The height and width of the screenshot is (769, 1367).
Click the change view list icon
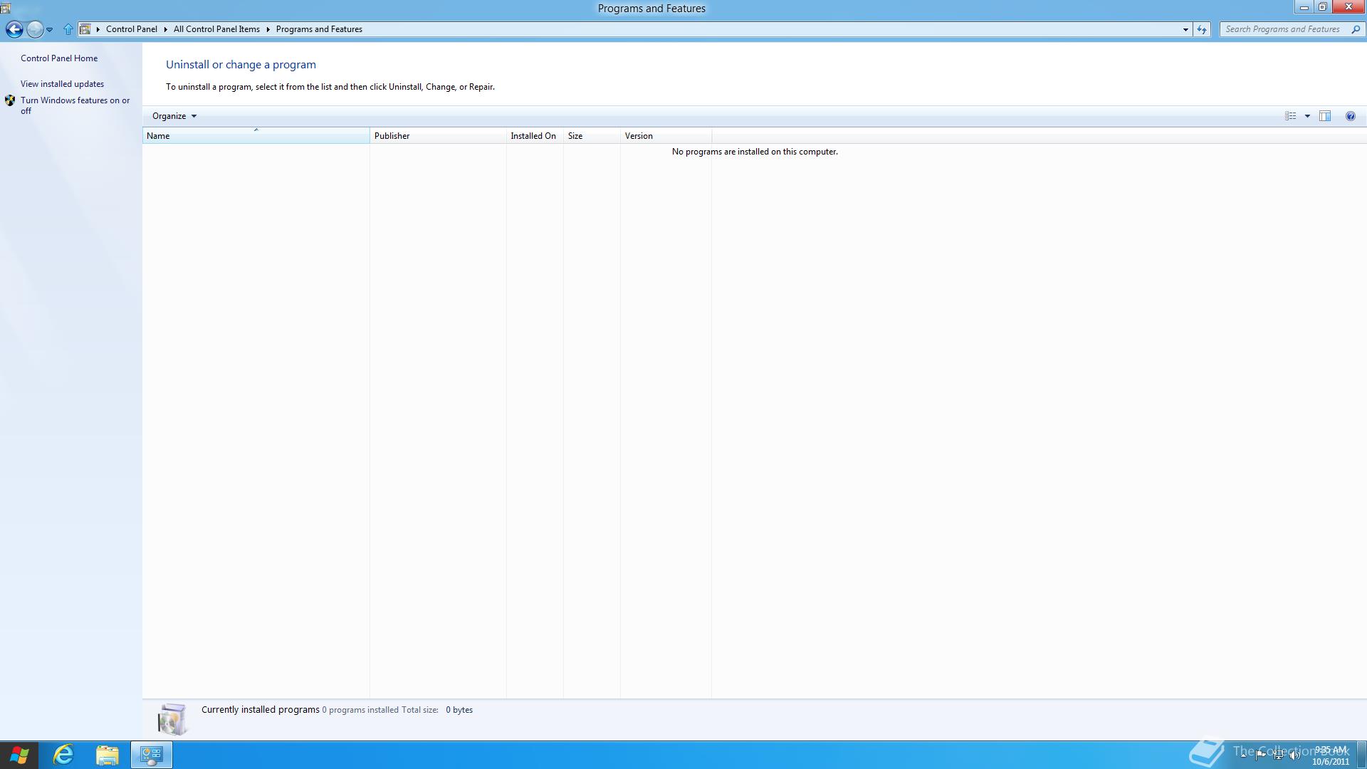point(1290,116)
